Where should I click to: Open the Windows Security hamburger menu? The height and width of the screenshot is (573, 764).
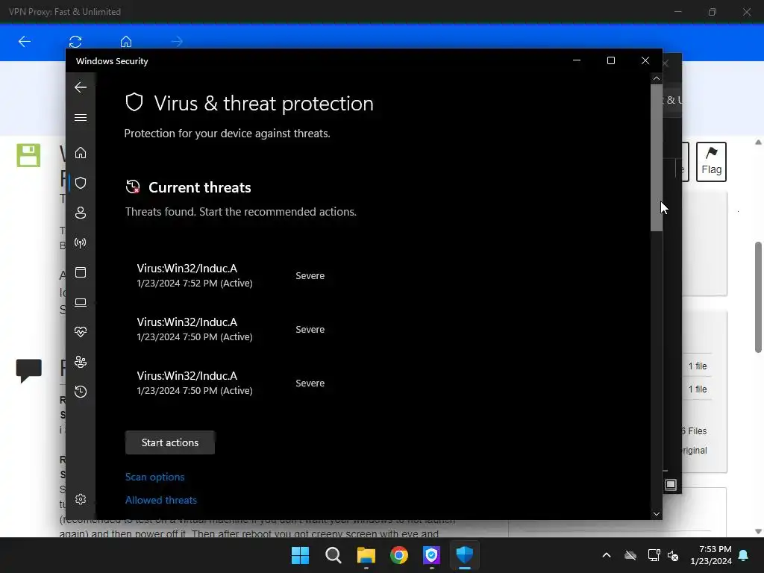tap(81, 117)
